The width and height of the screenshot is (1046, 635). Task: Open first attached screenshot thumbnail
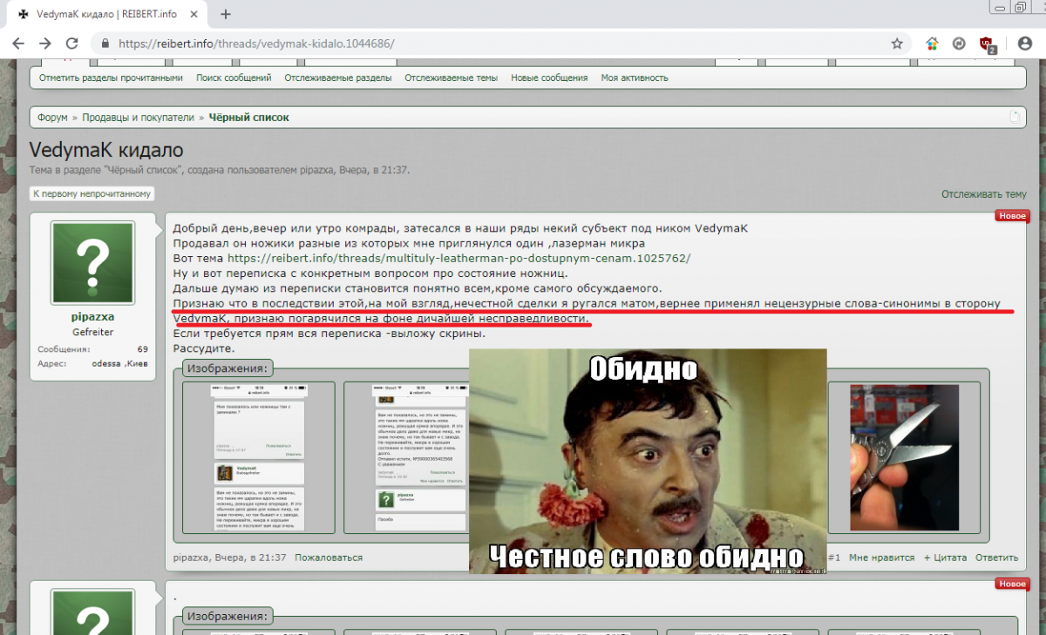click(259, 458)
